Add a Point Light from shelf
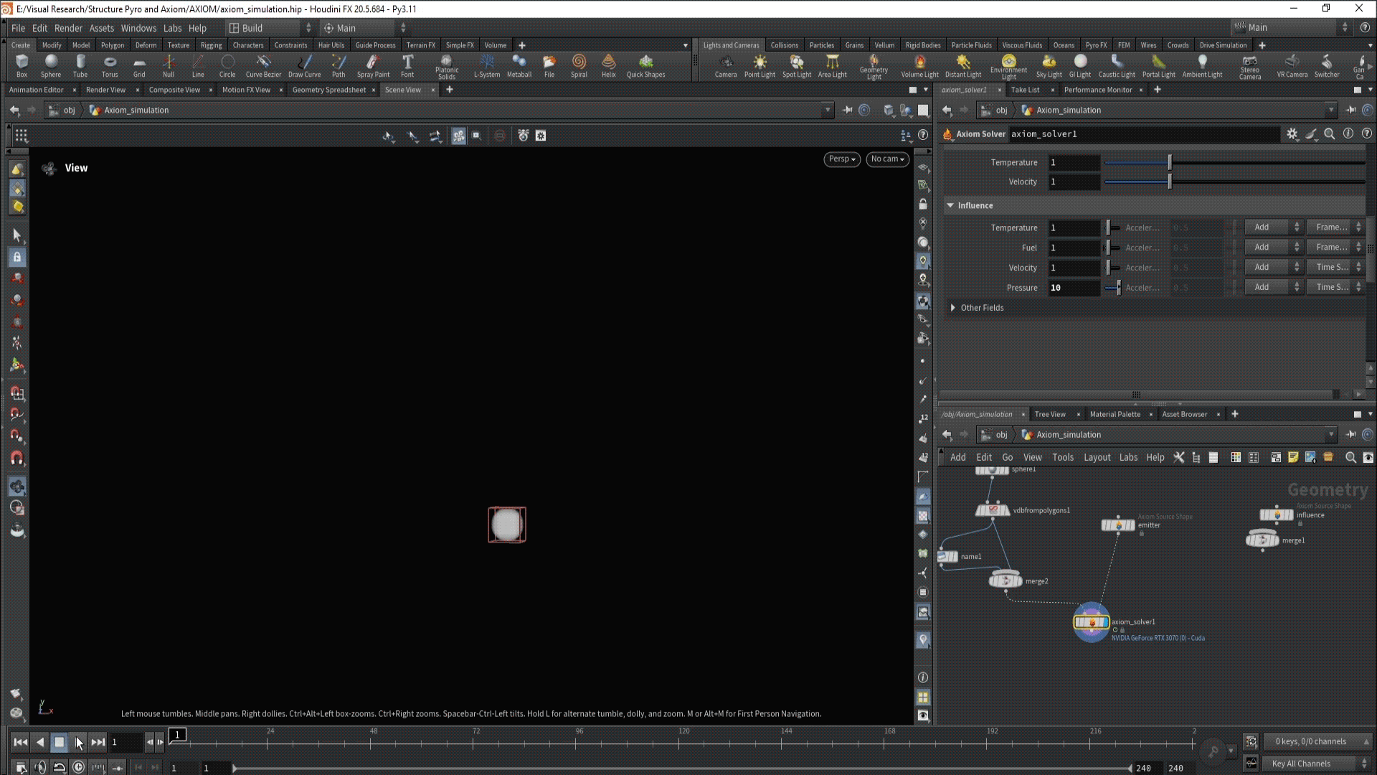The width and height of the screenshot is (1377, 775). (760, 65)
